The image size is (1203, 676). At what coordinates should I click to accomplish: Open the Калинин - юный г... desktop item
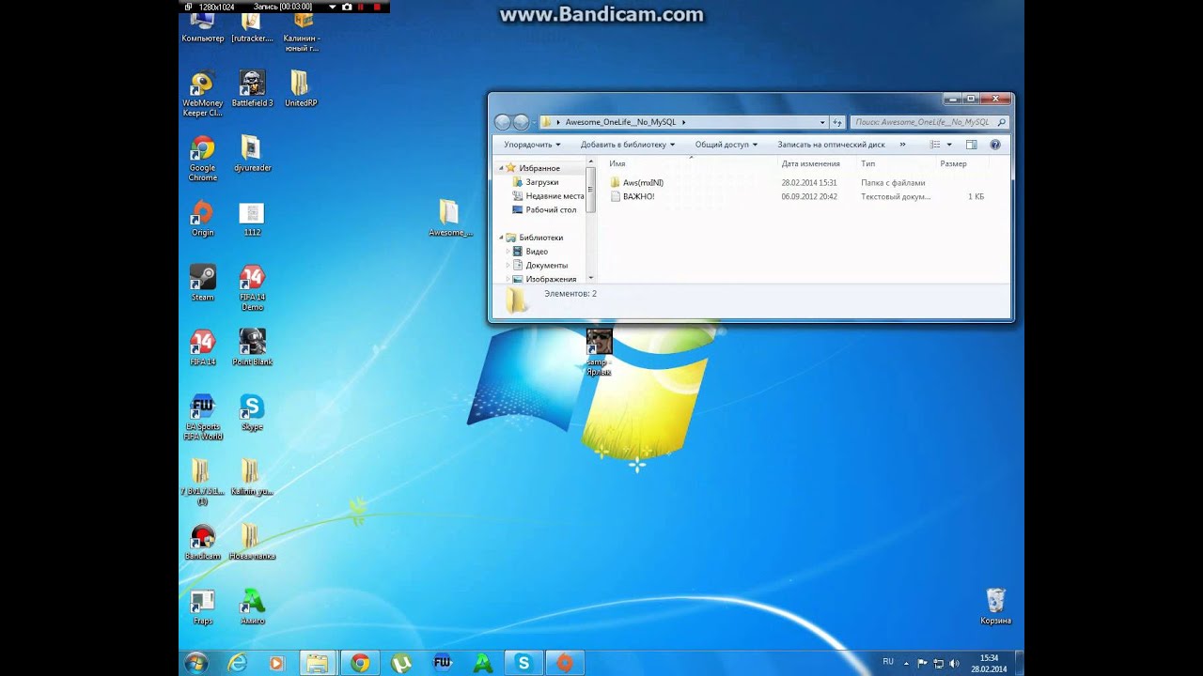(302, 33)
